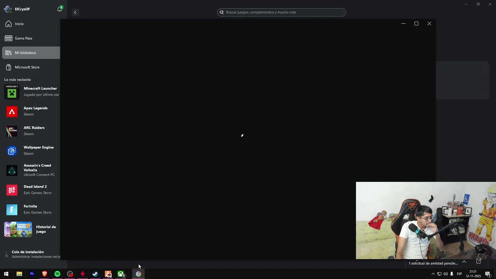
Task: Open Ubisoft Connect from taskbar
Action: pyautogui.click(x=138, y=274)
